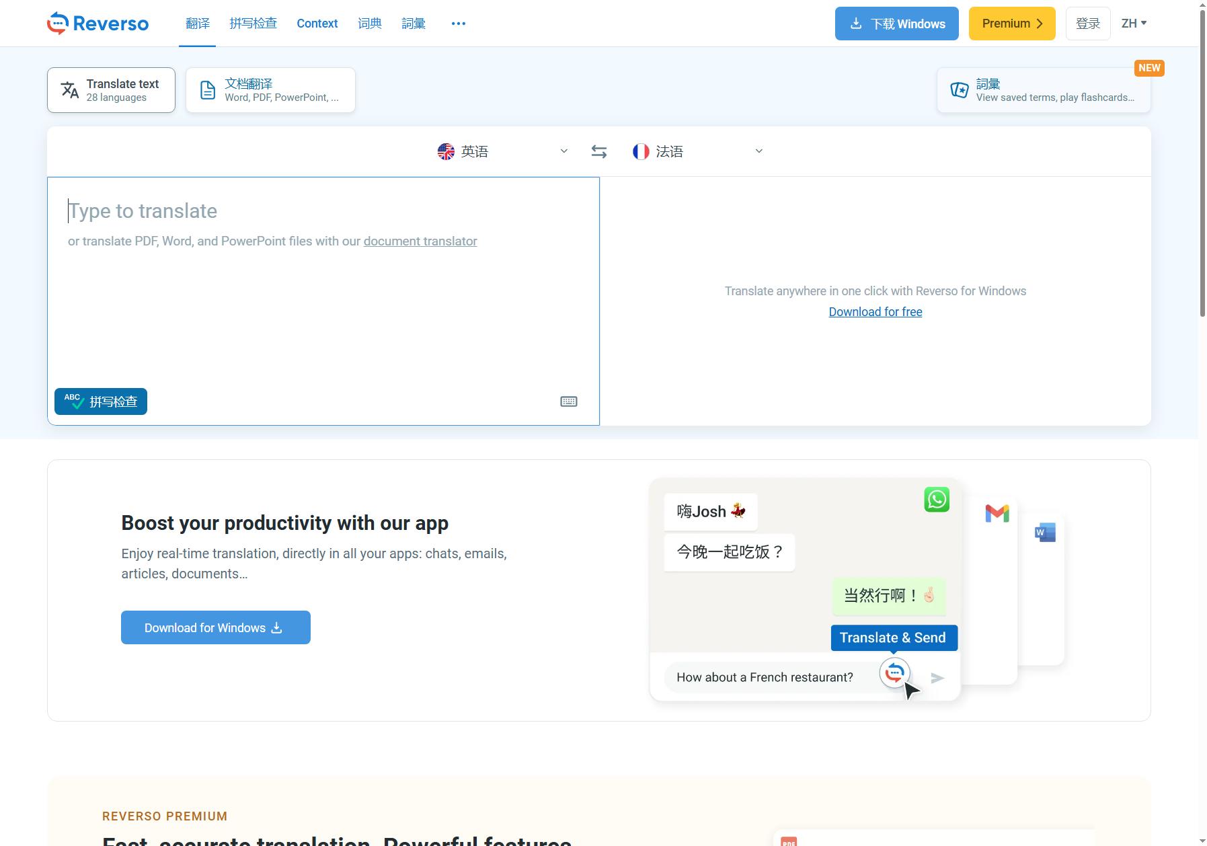
Task: Open 词典 in the top navigation
Action: click(x=370, y=24)
